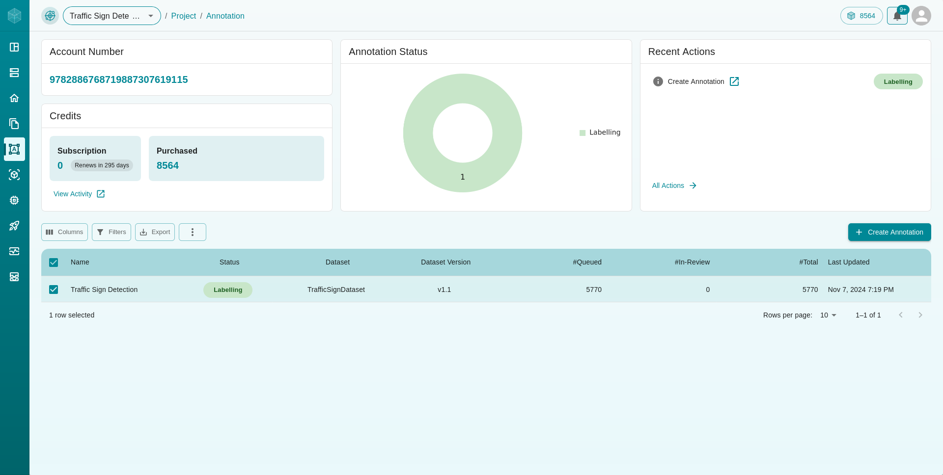Sort by the Dataset Version column header
Screen dimensions: 943x475
pyautogui.click(x=445, y=262)
